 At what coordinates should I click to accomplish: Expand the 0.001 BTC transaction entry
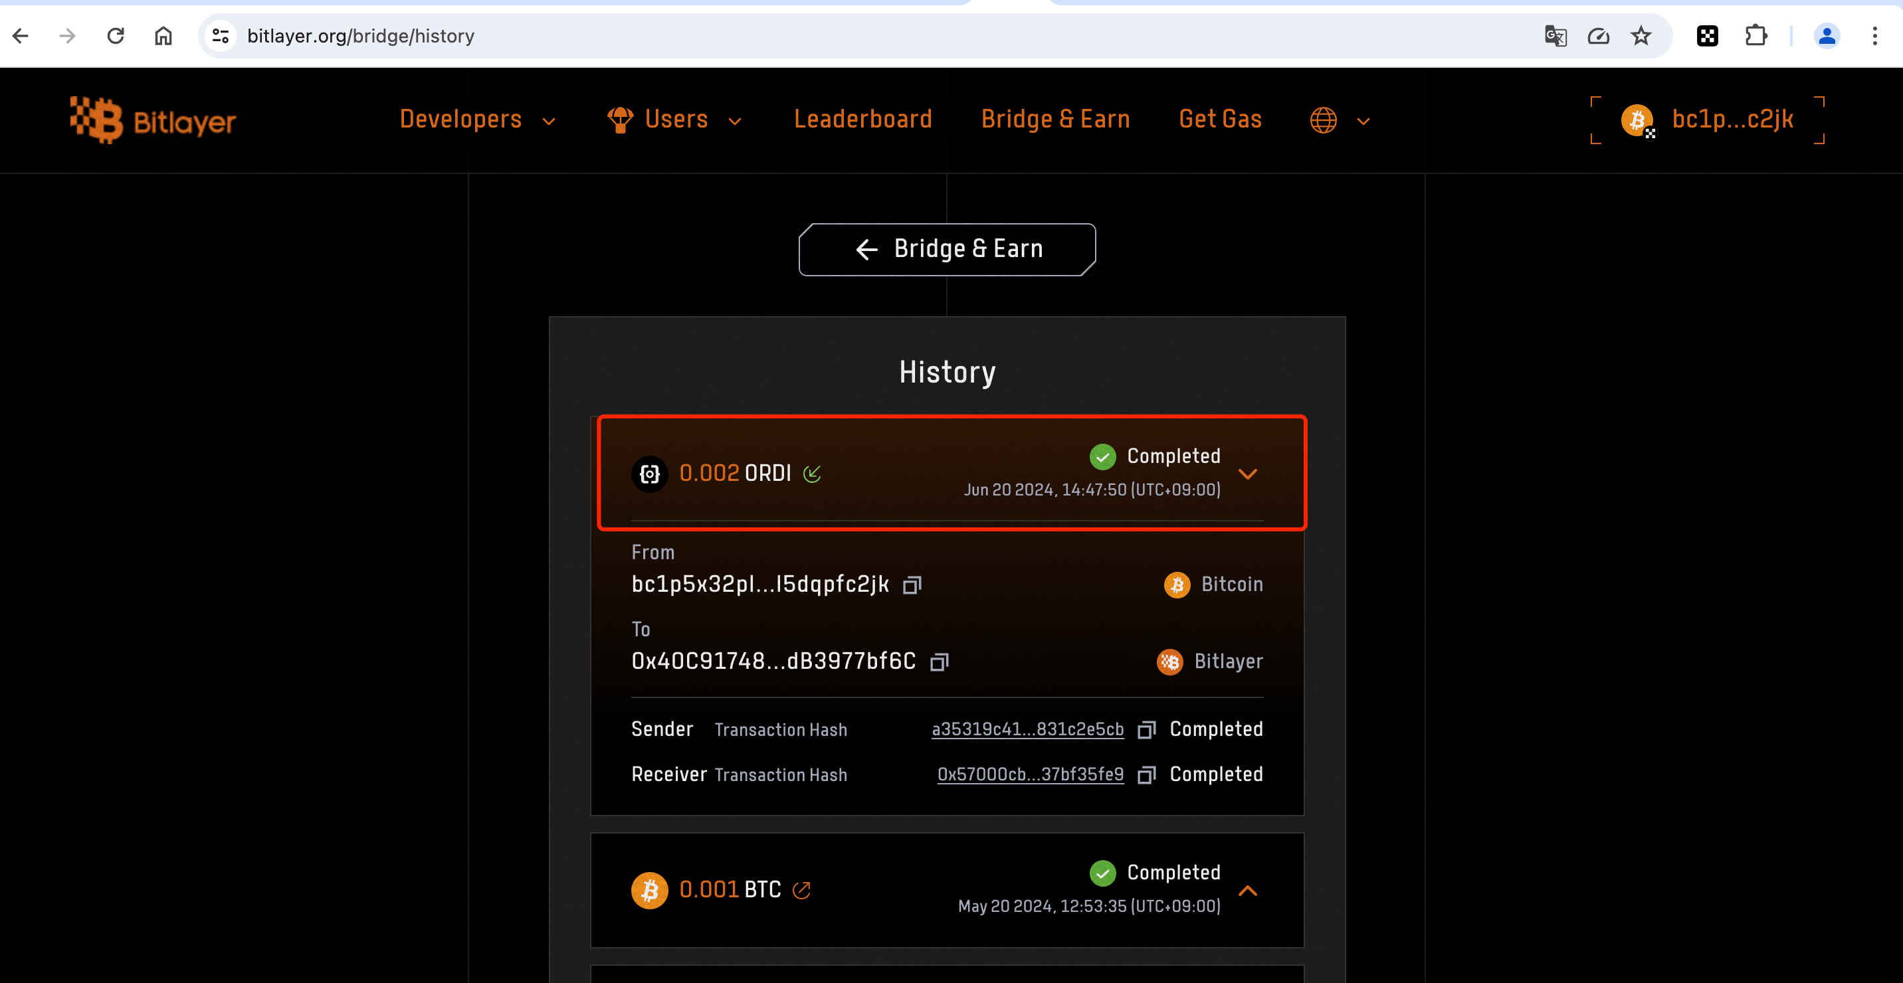click(x=1248, y=891)
